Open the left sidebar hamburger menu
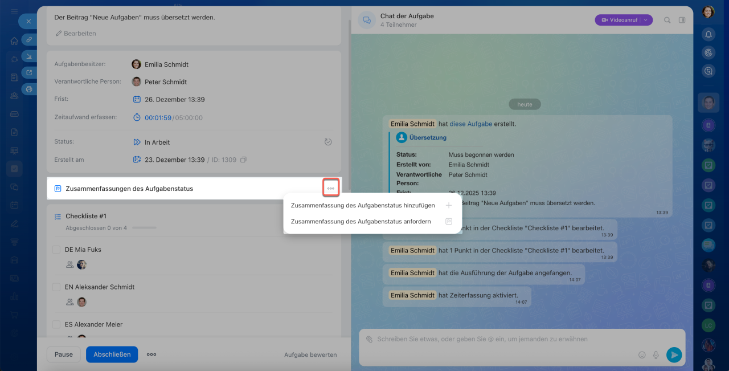 (x=14, y=12)
